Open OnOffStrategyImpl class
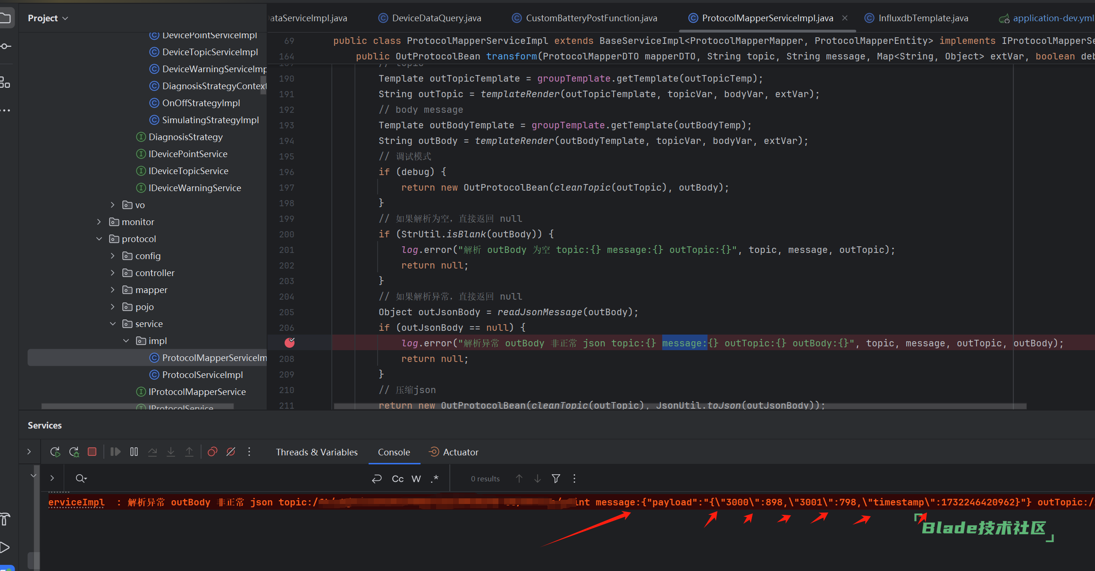Screen dimensions: 1095x571 click(x=195, y=103)
